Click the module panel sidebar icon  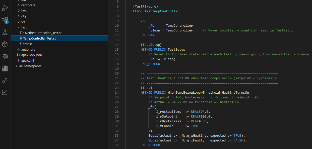click(x=5, y=68)
